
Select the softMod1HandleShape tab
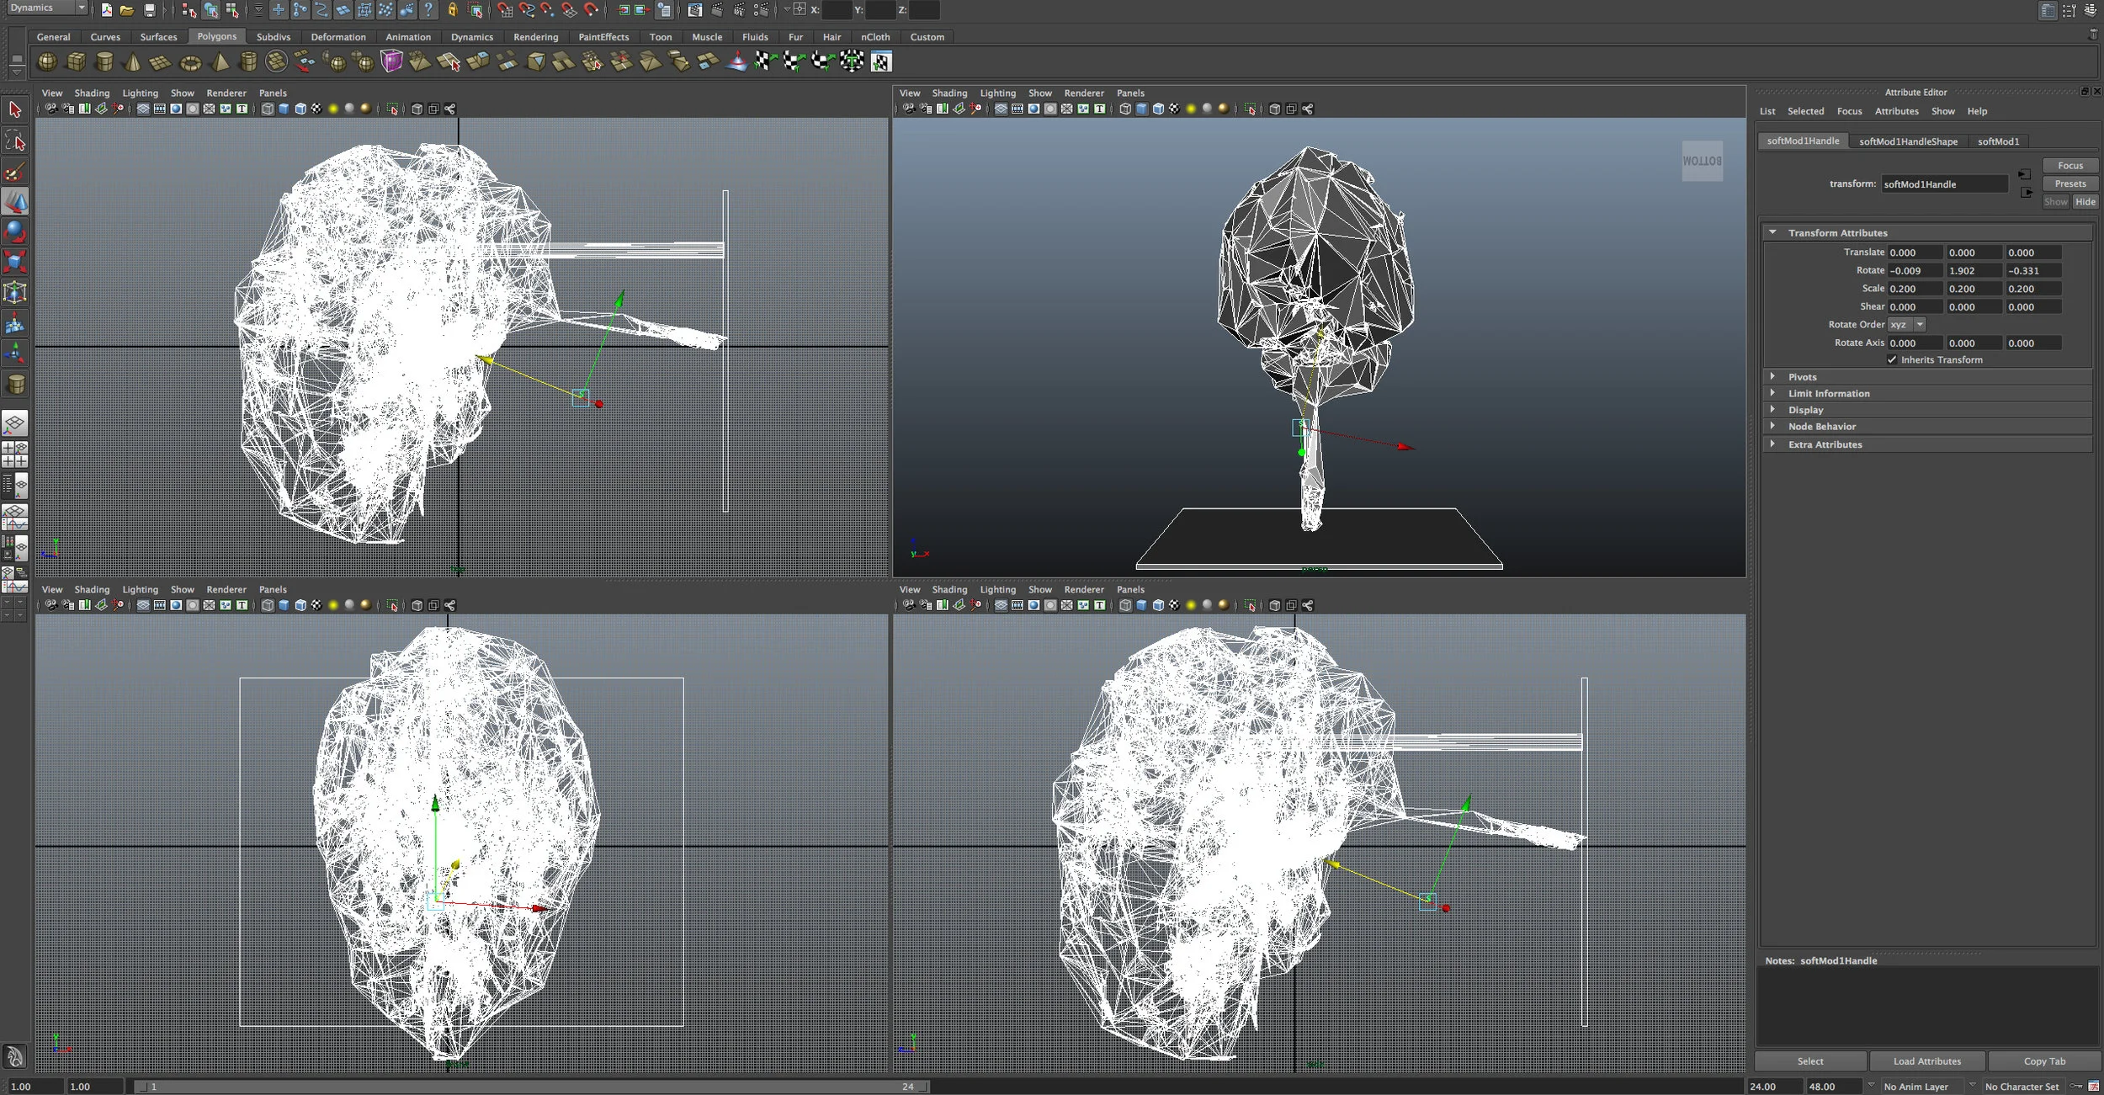coord(1908,141)
